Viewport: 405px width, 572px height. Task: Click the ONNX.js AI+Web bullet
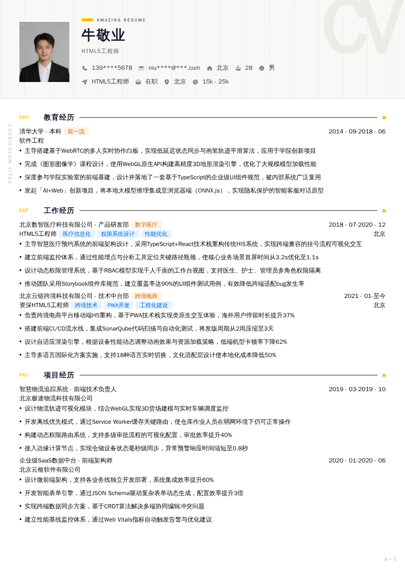tap(174, 190)
